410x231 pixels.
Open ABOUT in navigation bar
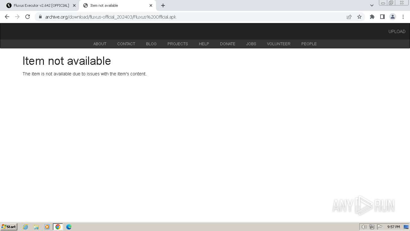click(100, 44)
